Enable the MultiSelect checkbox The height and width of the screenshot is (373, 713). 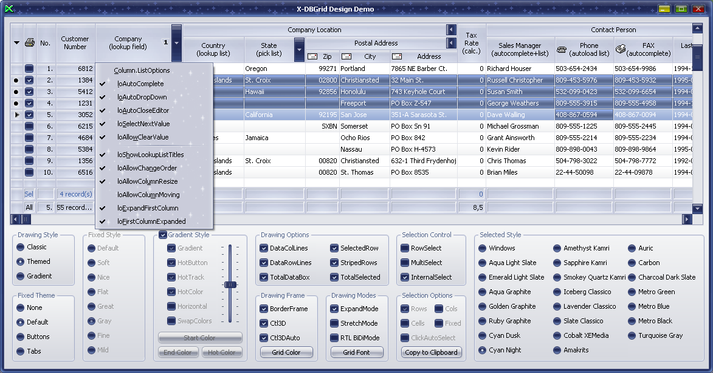[x=405, y=263]
